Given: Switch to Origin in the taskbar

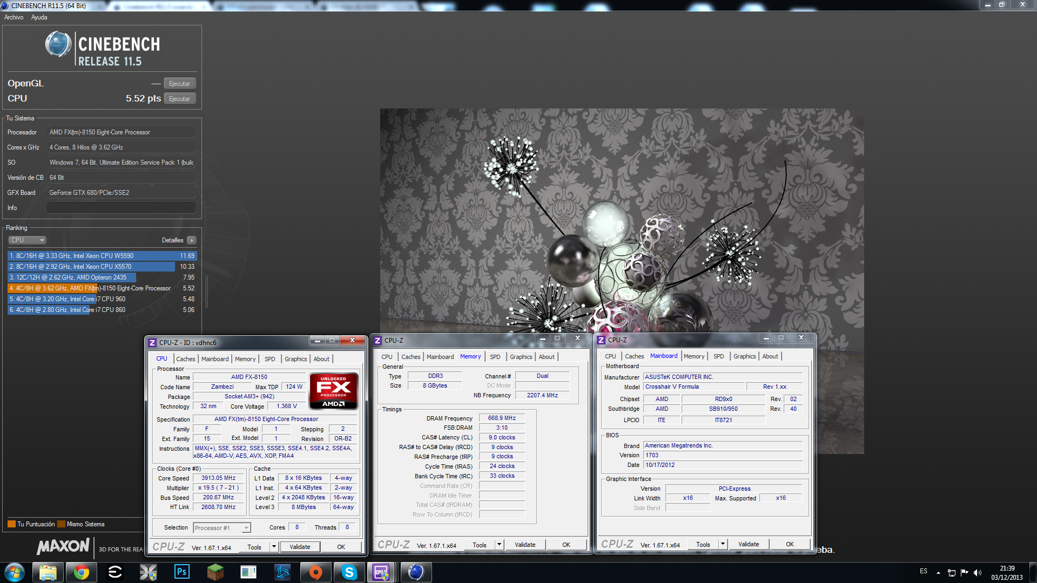Looking at the screenshot, I should click(316, 572).
